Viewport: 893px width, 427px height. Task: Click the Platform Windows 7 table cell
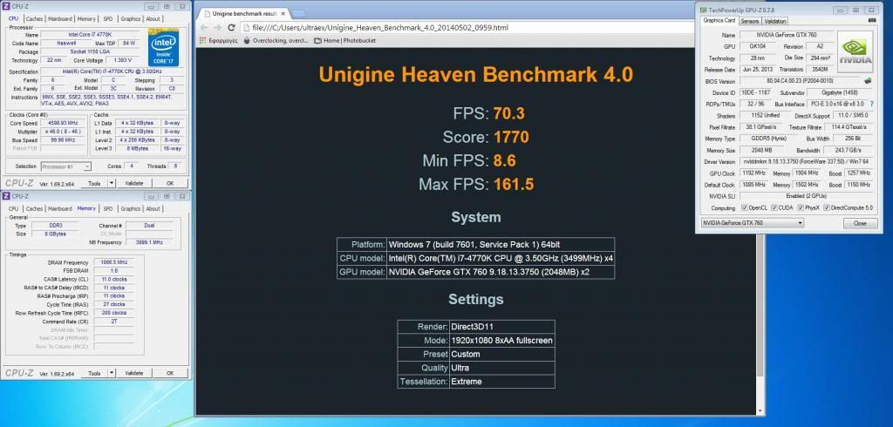point(501,244)
